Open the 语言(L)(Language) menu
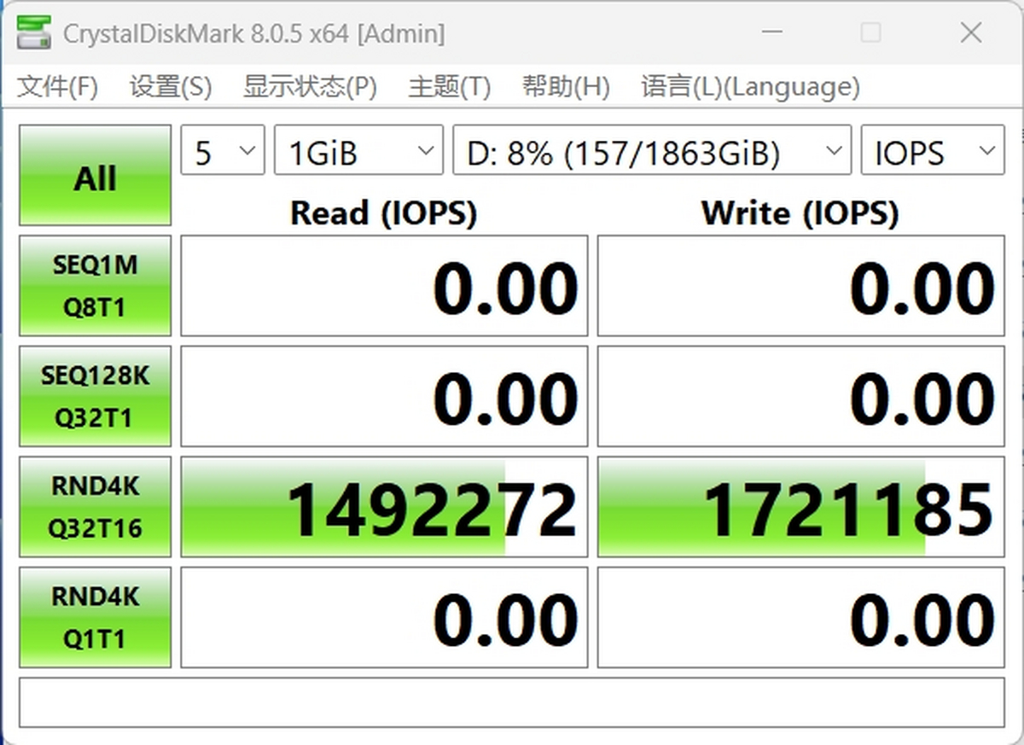 [x=750, y=87]
